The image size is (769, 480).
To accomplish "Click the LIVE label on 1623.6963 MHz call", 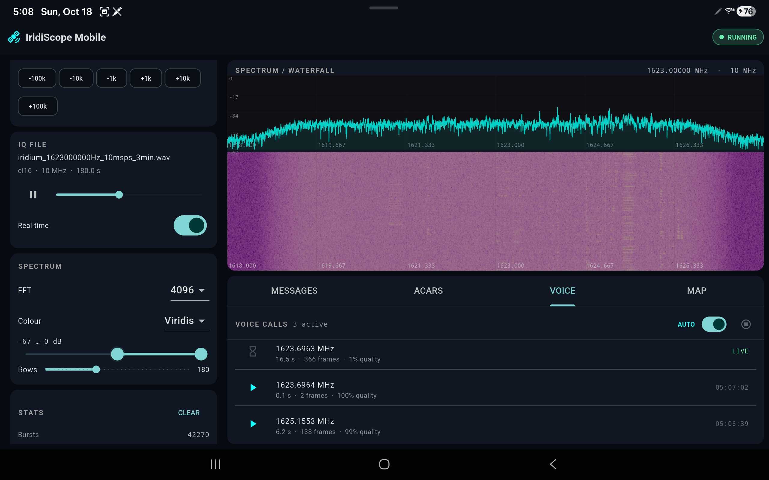I will coord(740,351).
